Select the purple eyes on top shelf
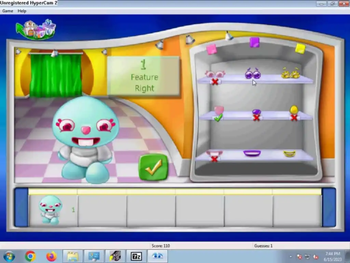The width and height of the screenshot is (350, 263). point(253,74)
